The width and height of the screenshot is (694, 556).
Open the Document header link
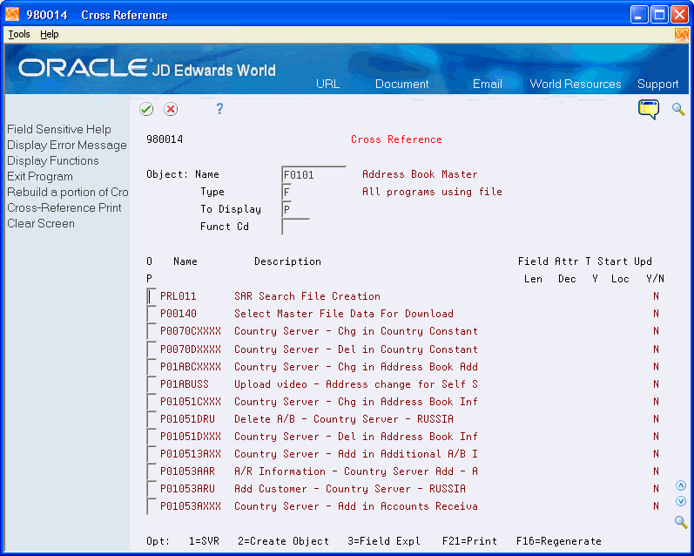402,84
